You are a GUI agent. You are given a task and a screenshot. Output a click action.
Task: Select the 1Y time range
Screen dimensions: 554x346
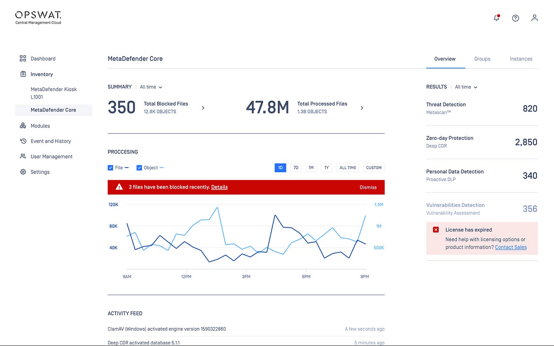tap(326, 168)
